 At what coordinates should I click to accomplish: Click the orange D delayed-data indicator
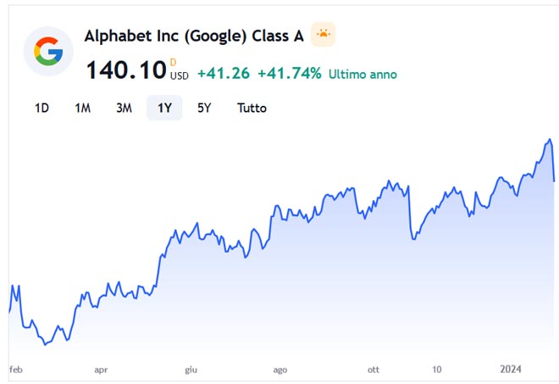[174, 61]
